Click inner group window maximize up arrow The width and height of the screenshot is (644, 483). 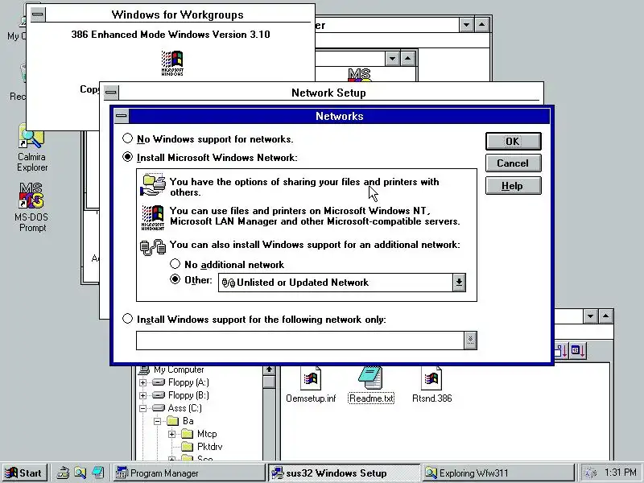click(x=408, y=58)
